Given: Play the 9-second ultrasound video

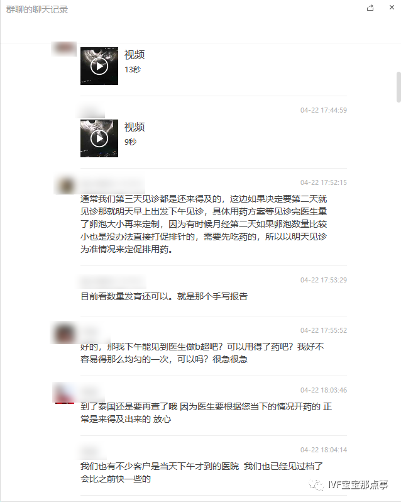Looking at the screenshot, I should click(x=99, y=138).
